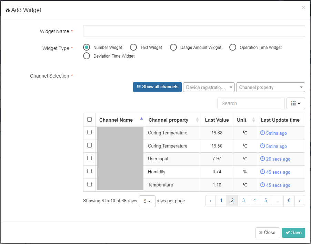This screenshot has width=311, height=244.
Task: Click the clock icon in the 19.50 row
Action: click(262, 146)
